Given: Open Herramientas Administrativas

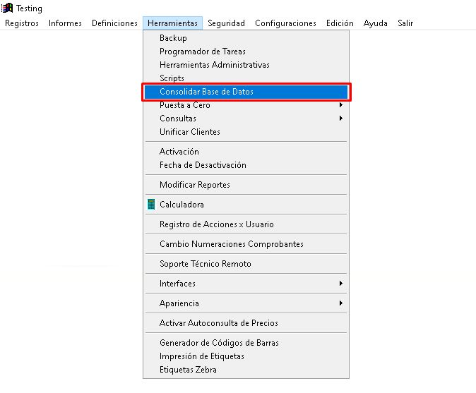Looking at the screenshot, I should (x=214, y=65).
